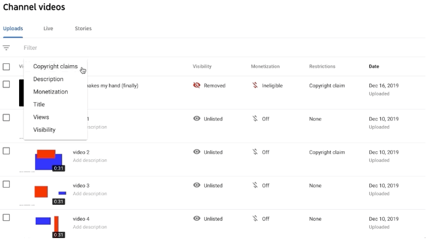Click the monetization Off icon for video 3

255,185
